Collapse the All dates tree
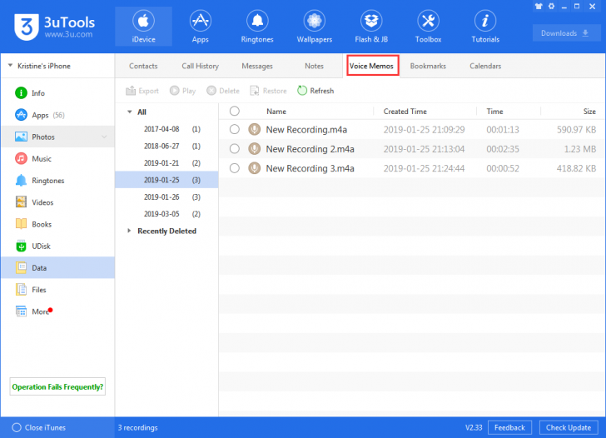The height and width of the screenshot is (438, 606). coord(130,112)
